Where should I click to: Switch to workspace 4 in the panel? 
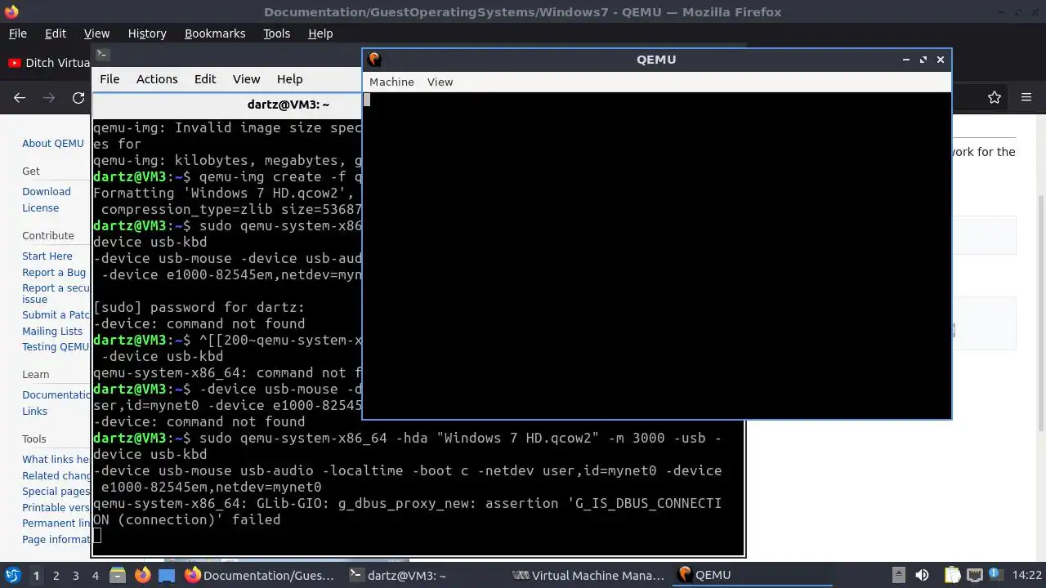[95, 576]
